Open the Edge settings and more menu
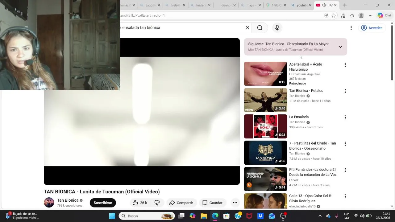 (x=371, y=16)
